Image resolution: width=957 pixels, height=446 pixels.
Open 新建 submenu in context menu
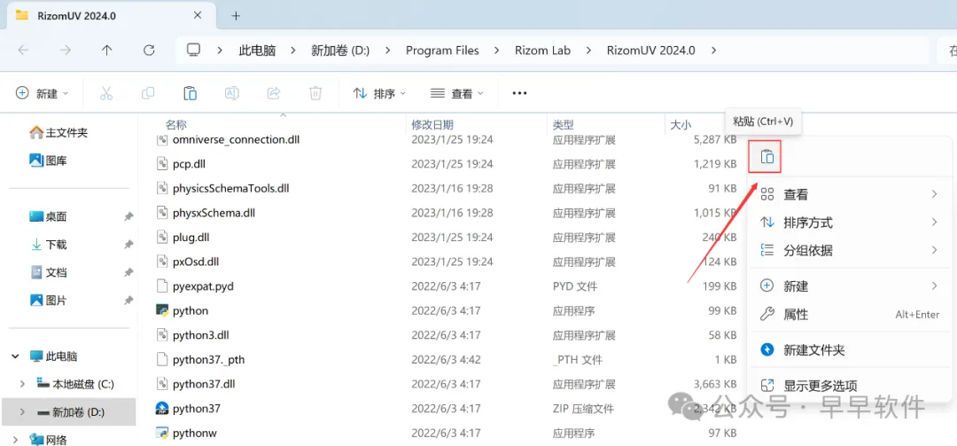[x=849, y=286]
